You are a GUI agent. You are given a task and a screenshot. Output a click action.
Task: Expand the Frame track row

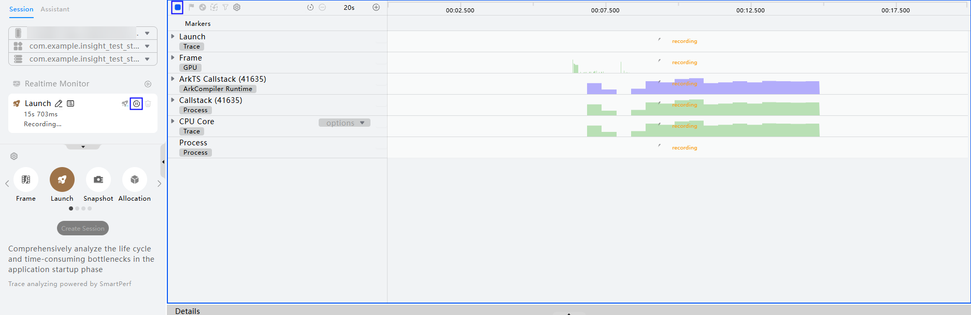point(173,57)
